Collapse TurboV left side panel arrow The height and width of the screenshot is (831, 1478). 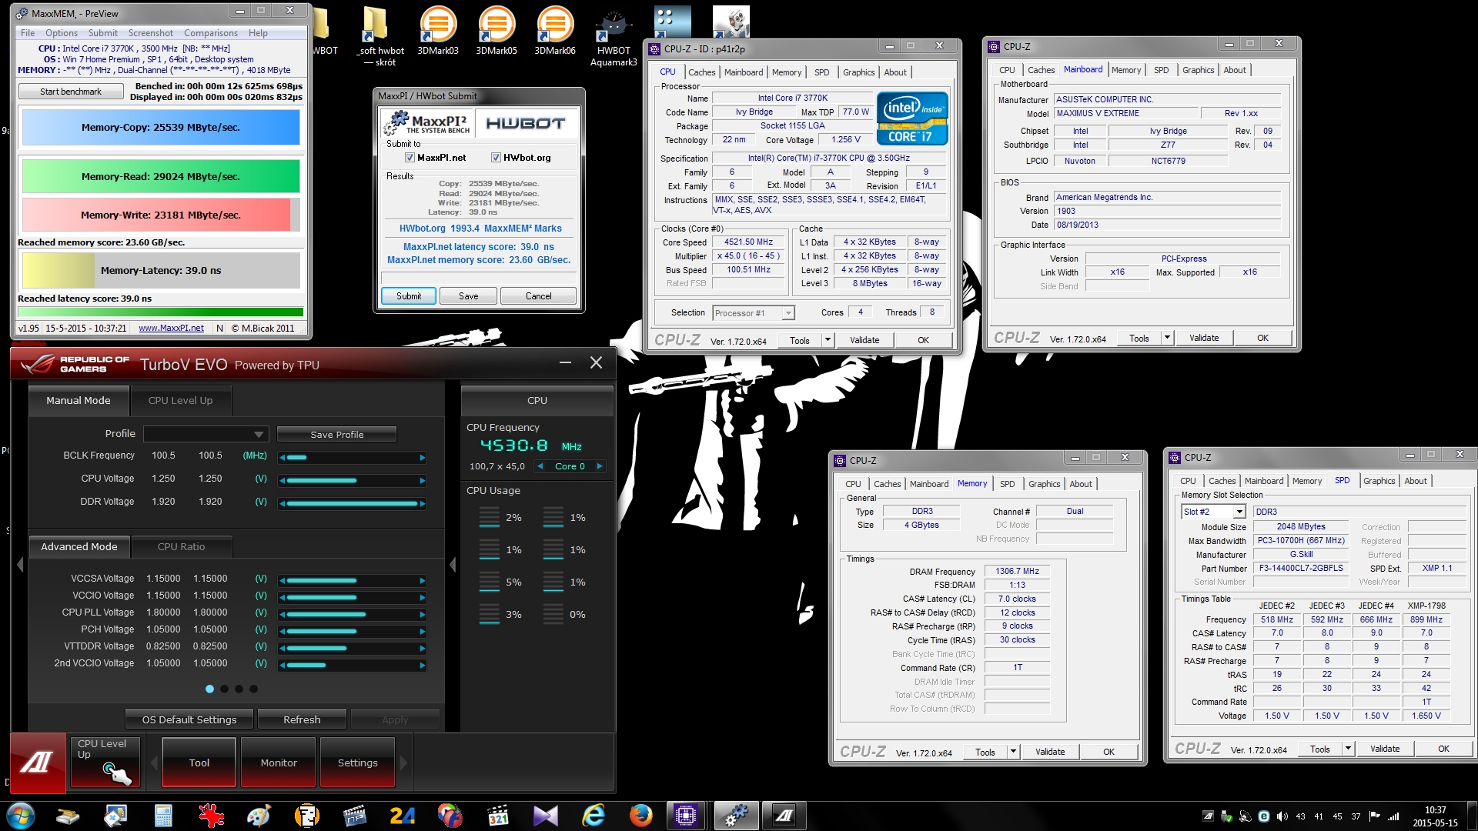[x=21, y=565]
